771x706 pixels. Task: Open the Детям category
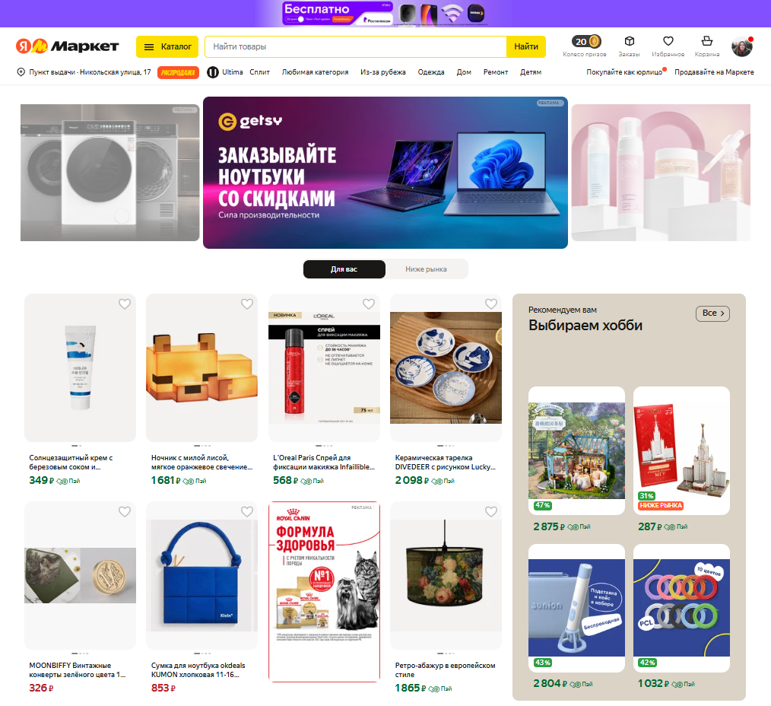[x=531, y=72]
